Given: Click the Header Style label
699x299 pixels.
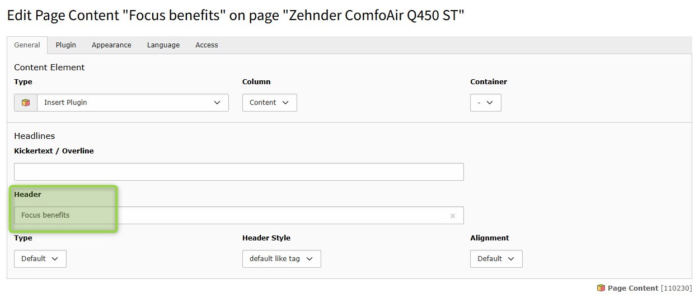Looking at the screenshot, I should (x=266, y=238).
